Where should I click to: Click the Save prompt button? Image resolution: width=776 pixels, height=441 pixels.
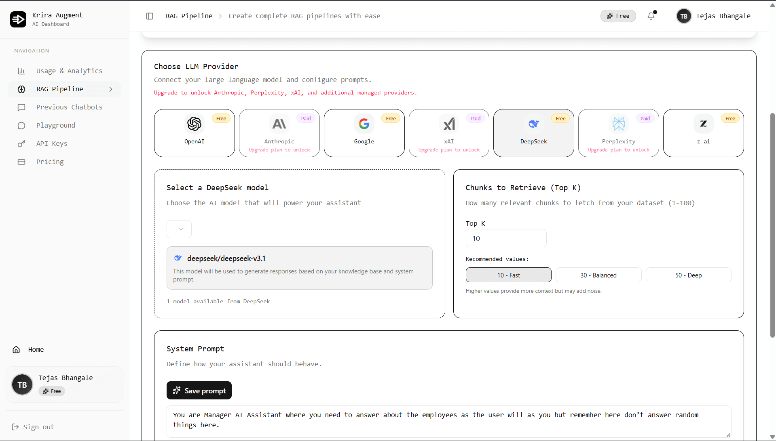click(199, 391)
